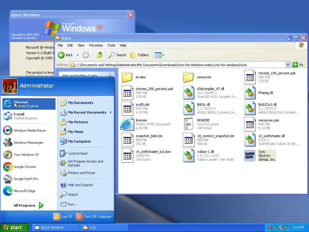Switch to Xyric taskbar button
Screen dimensions: 309x232
coord(104,227)
